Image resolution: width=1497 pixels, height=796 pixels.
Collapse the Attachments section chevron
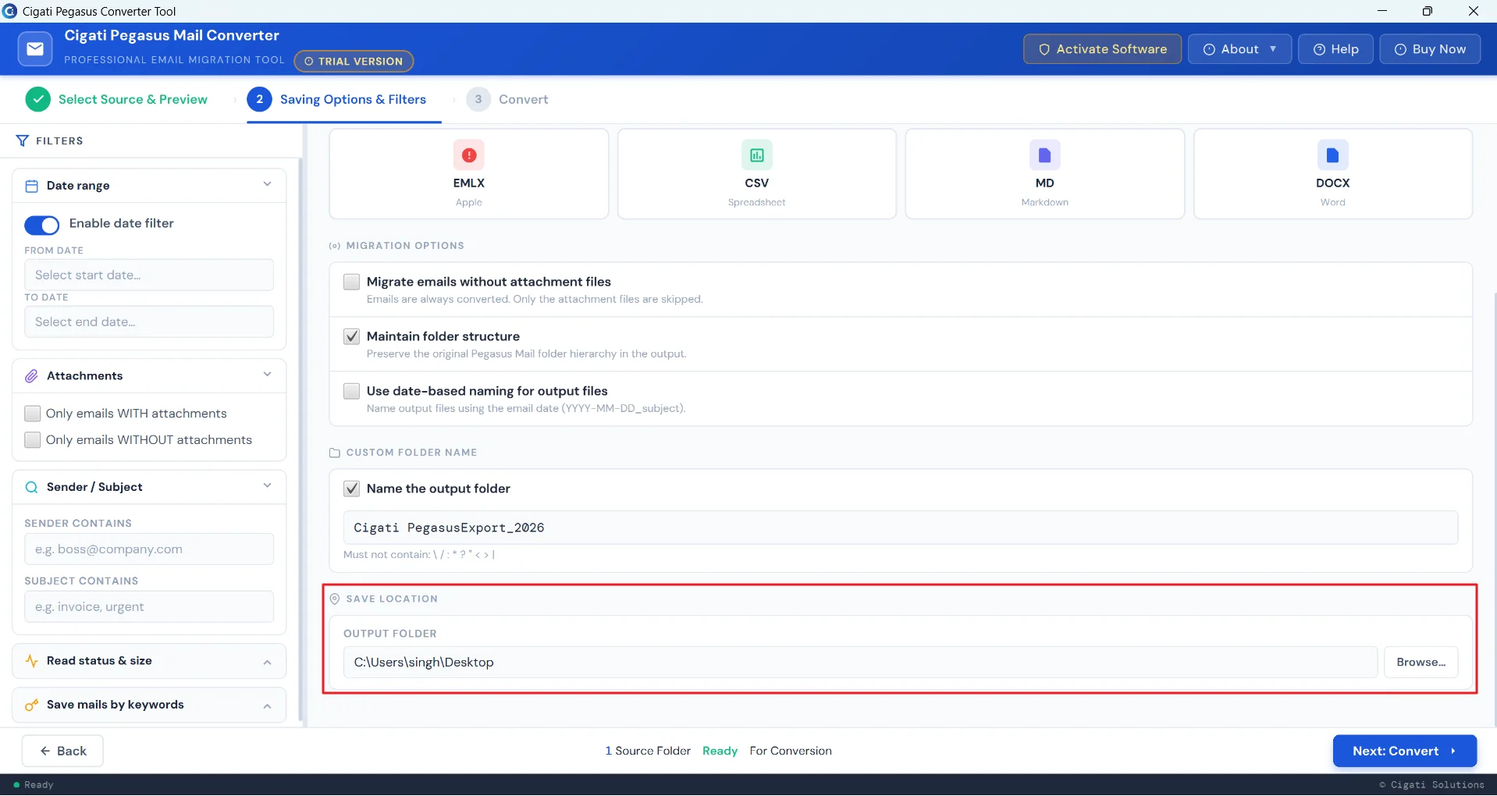tap(268, 375)
